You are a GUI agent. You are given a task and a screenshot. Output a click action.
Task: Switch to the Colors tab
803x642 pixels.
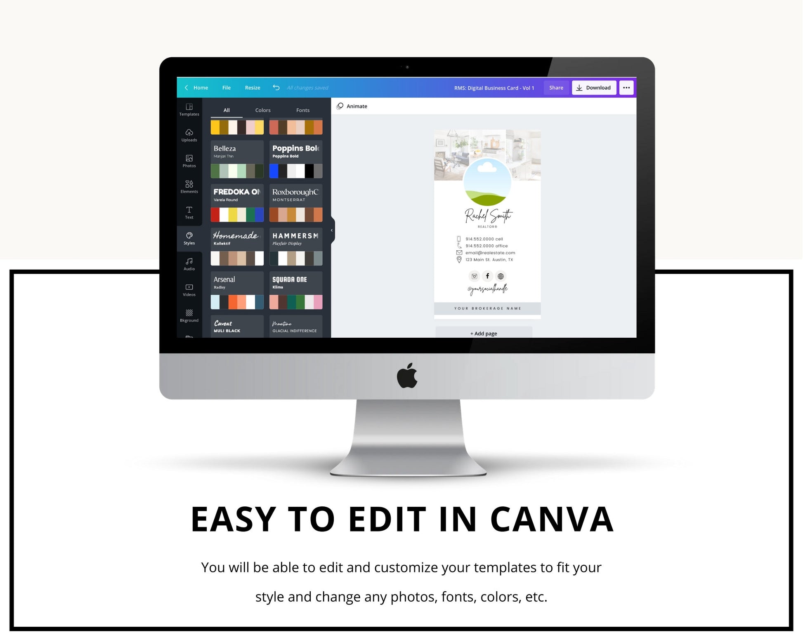pyautogui.click(x=263, y=109)
